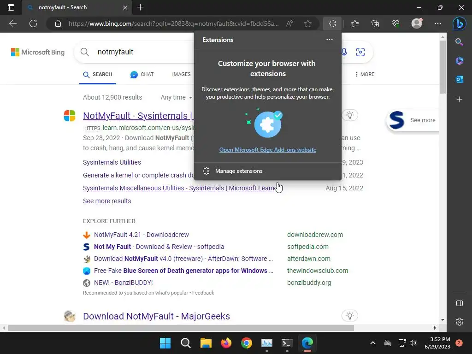Click Feedback under recommendations
Image resolution: width=472 pixels, height=354 pixels.
203,293
